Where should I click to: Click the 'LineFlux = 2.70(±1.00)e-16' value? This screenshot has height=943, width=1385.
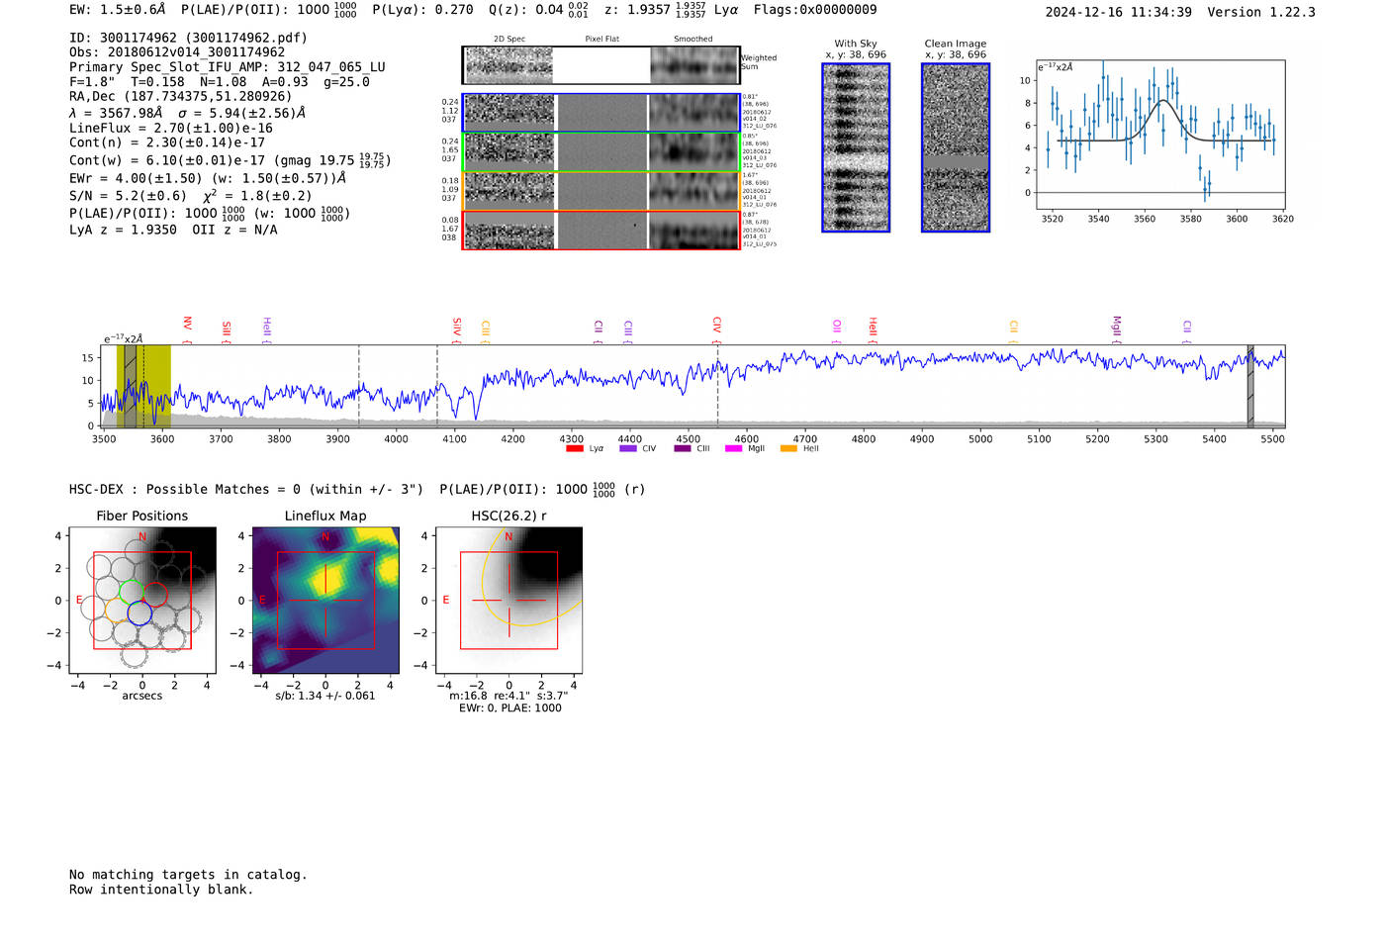[171, 128]
